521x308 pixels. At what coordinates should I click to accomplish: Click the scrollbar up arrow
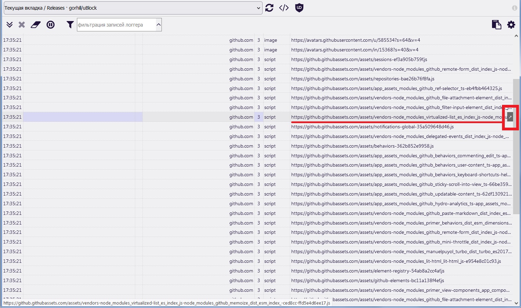click(516, 36)
